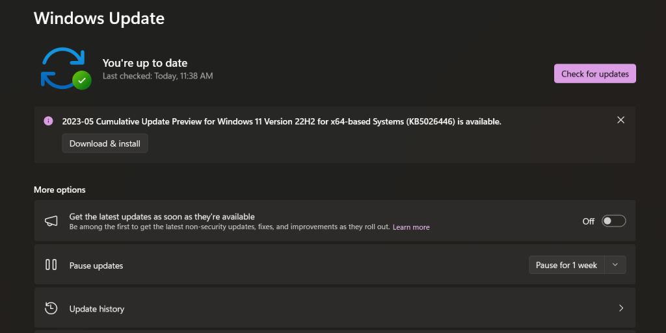Open the Learn more link
The image size is (666, 333).
pos(411,227)
